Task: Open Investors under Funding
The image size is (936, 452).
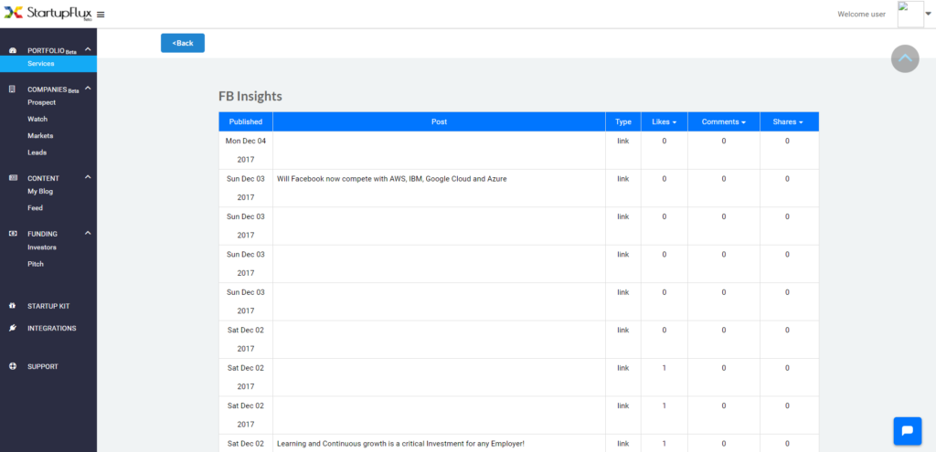Action: (x=42, y=247)
